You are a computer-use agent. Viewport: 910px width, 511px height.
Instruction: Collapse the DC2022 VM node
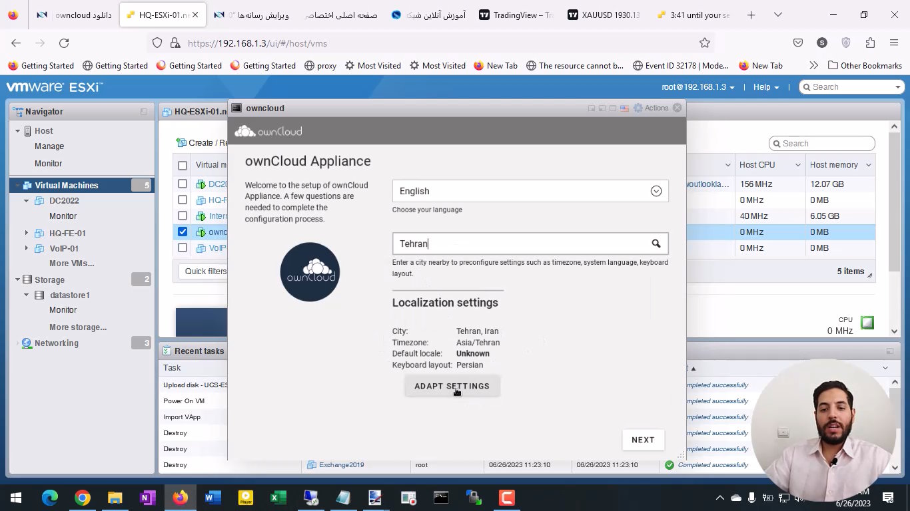tap(26, 201)
